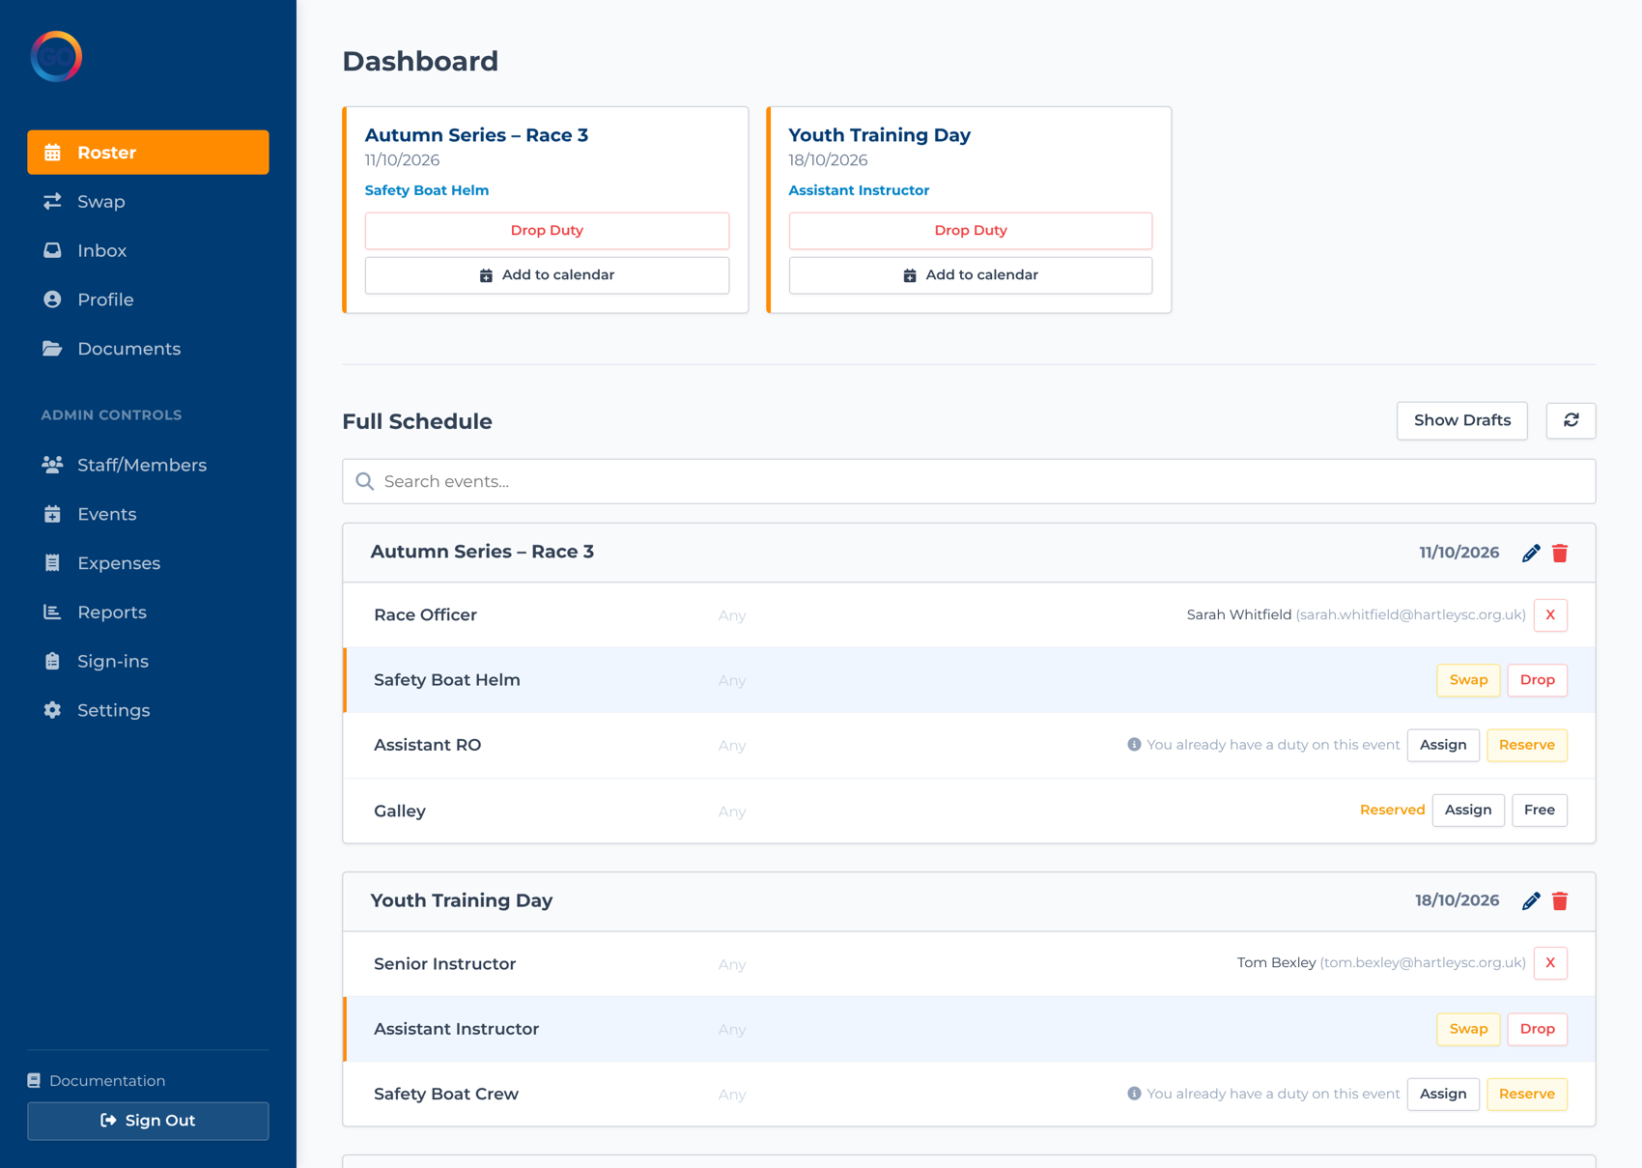Image resolution: width=1642 pixels, height=1168 pixels.
Task: Assign the Safety Boat Crew duty
Action: click(x=1443, y=1095)
